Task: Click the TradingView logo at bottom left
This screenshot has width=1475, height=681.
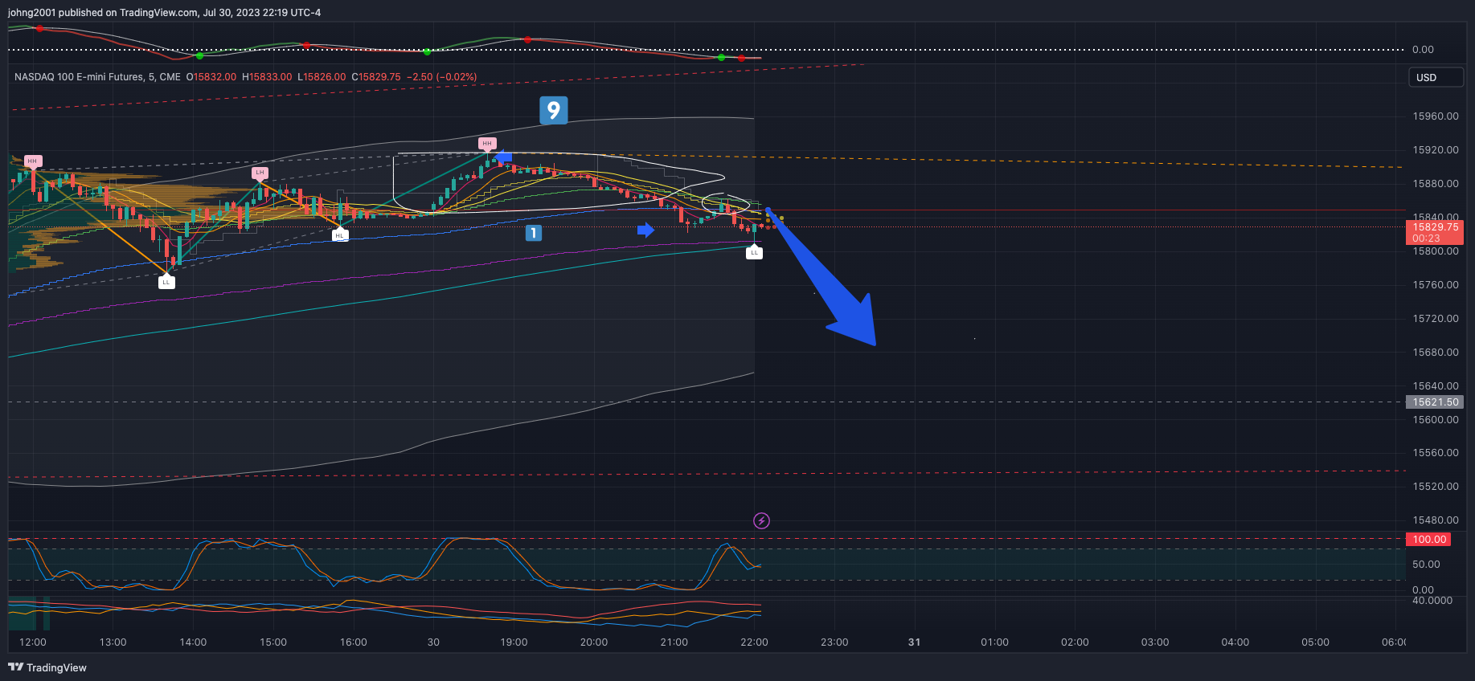Action: (x=47, y=667)
